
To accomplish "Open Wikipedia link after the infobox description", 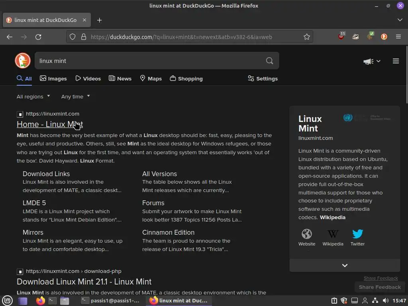I will pyautogui.click(x=333, y=218).
